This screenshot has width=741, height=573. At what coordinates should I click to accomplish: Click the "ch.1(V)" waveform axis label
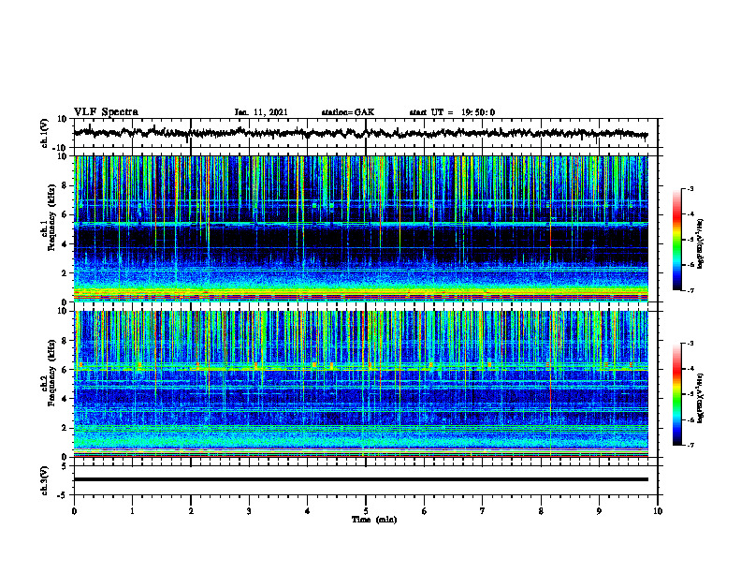tap(45, 133)
